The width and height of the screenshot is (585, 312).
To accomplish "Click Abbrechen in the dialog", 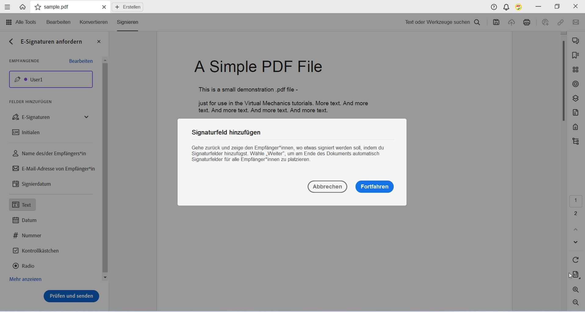I will tap(327, 187).
